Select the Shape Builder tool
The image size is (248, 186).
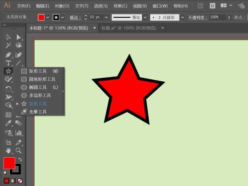pos(8,105)
